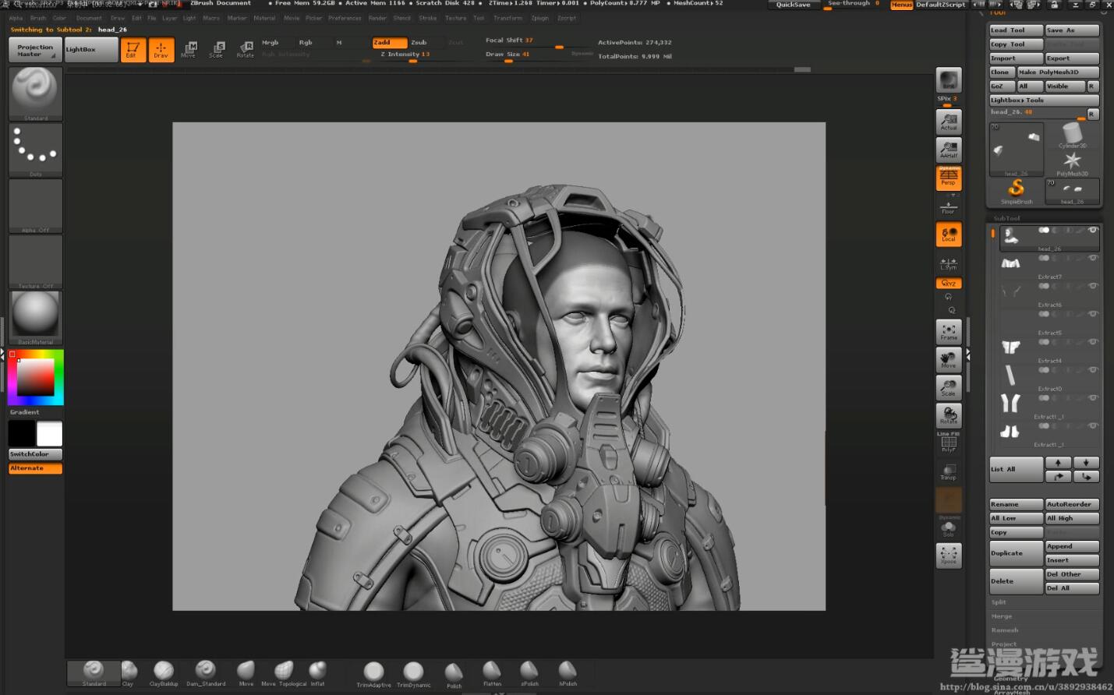
Task: Open the Document menu
Action: click(89, 18)
